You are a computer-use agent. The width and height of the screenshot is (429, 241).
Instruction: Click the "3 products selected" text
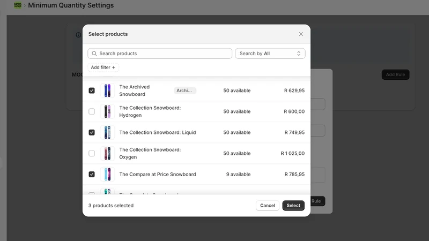111,206
